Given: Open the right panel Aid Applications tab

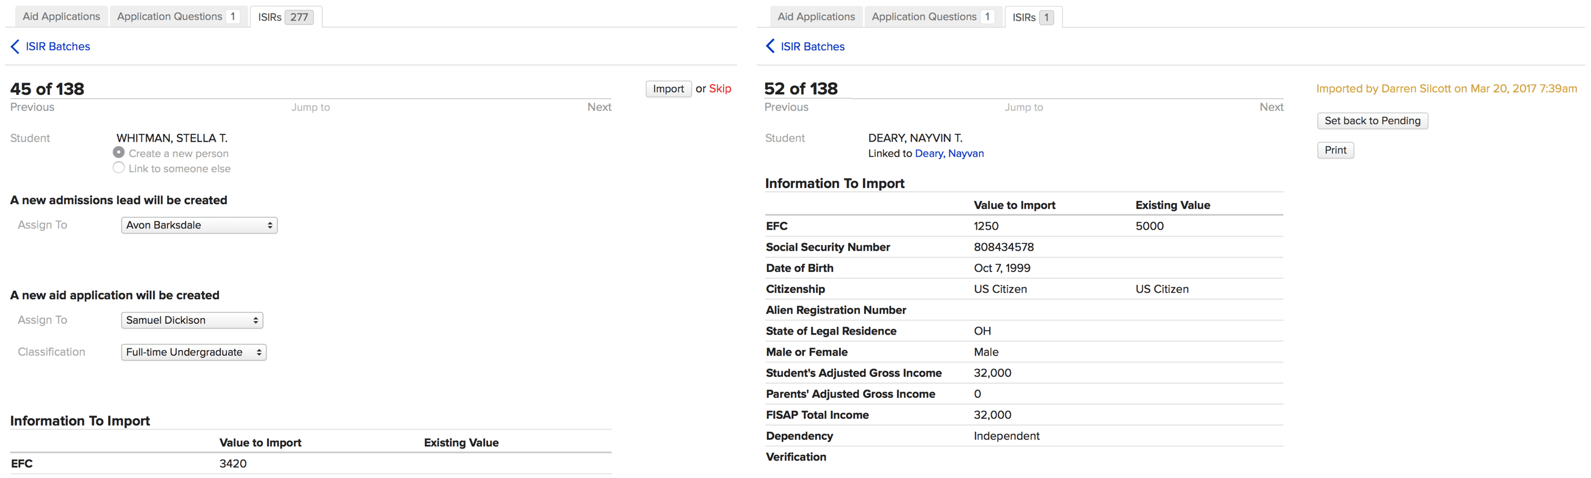Looking at the screenshot, I should [x=816, y=17].
